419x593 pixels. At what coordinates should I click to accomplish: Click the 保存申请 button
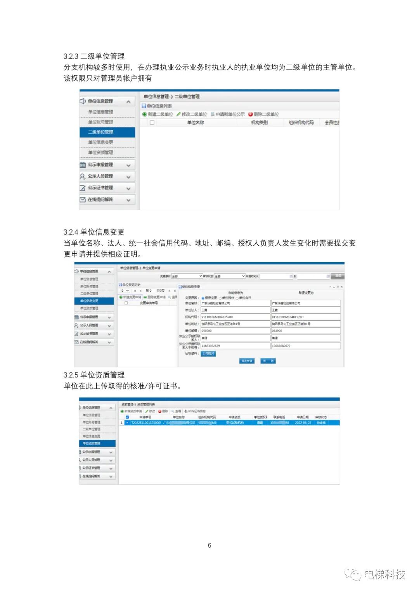coord(247,361)
